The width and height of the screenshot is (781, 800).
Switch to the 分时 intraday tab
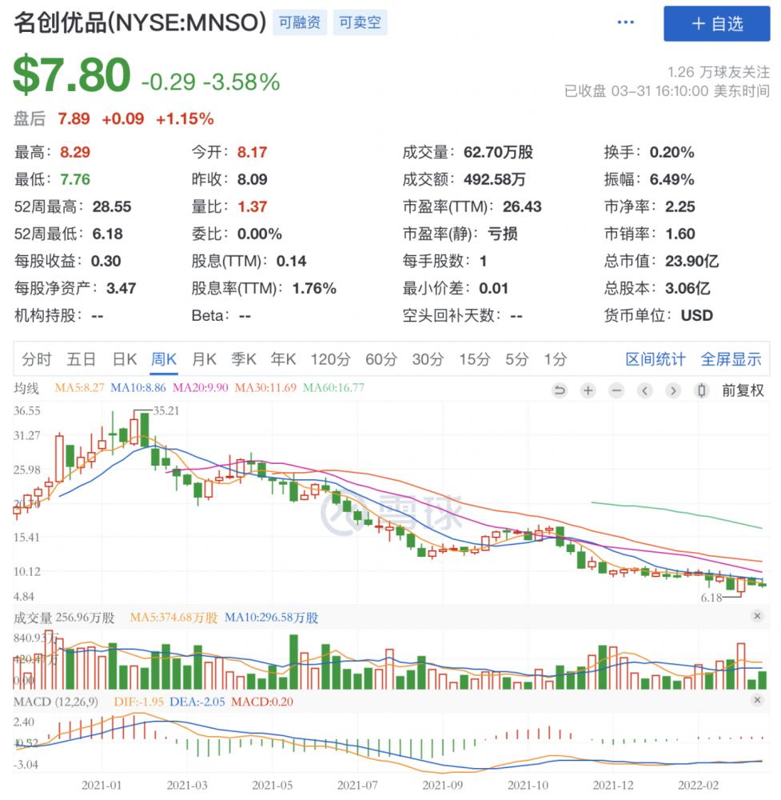[37, 359]
